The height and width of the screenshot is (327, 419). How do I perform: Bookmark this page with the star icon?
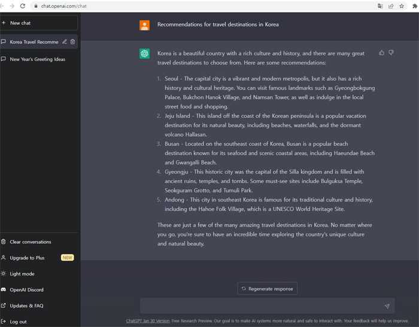[402, 6]
